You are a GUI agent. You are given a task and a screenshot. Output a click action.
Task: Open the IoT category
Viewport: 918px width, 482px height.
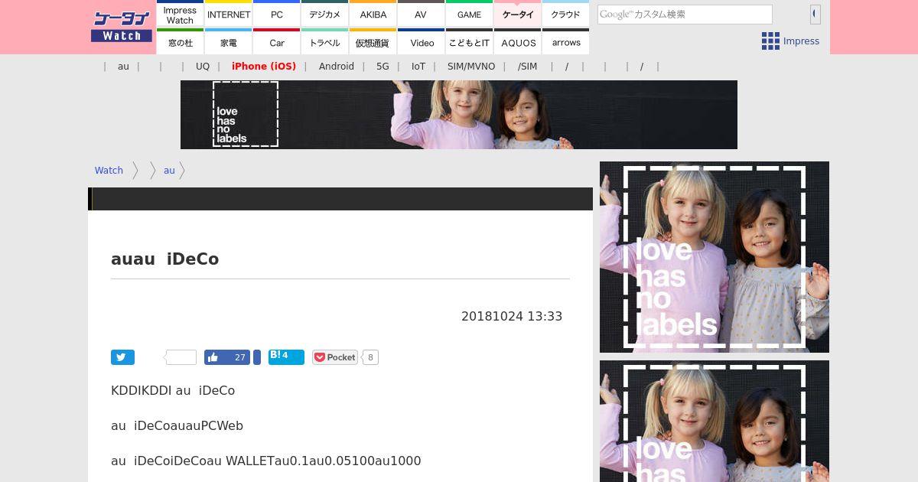coord(418,67)
